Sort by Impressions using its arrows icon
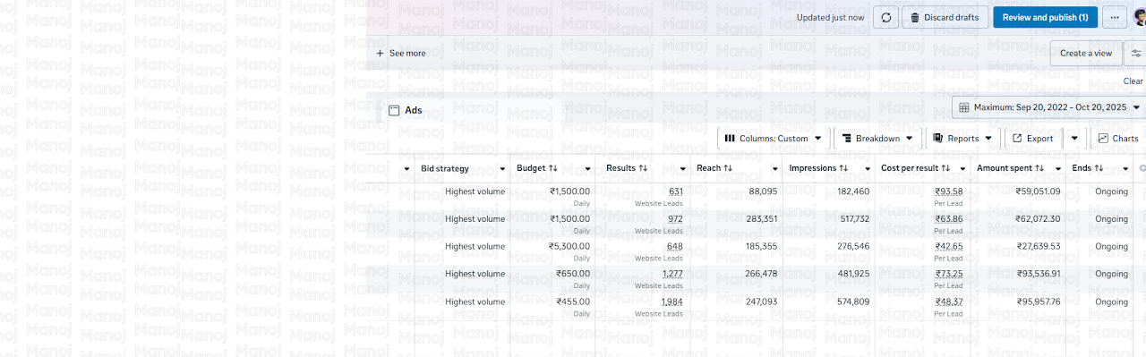Viewport: 1146px width, 357px height. pos(843,168)
